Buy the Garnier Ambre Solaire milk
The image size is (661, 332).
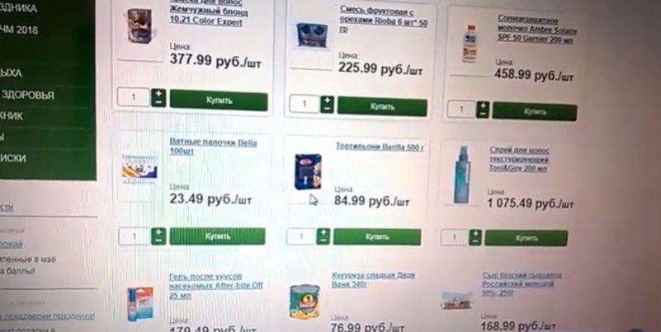click(x=535, y=111)
